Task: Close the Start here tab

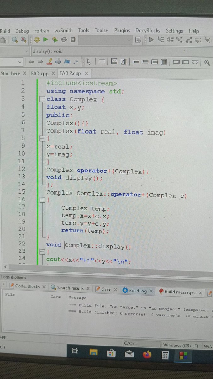Action: [24, 73]
